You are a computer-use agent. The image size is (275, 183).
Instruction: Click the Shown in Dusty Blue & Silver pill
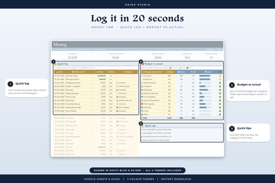[x=137, y=171]
